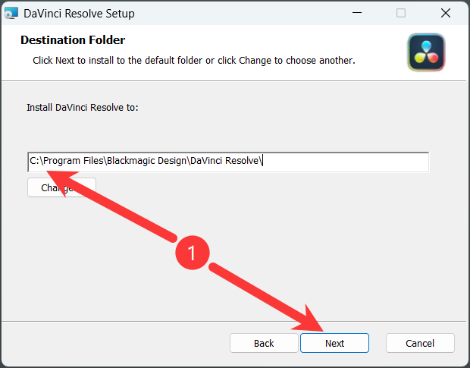
Task: Click the 'Destination Folder' heading text
Action: pos(73,40)
